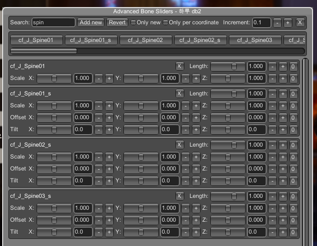
Task: Remove the cf_J_Spine02_s panel with X
Action: click(x=179, y=145)
